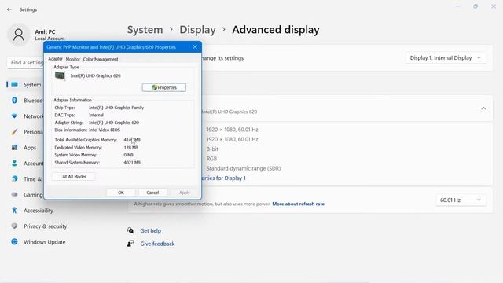Switch to the Adapter tab

(55, 59)
